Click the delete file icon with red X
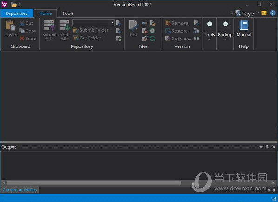Viewport: 278px width, 202px height. click(145, 31)
